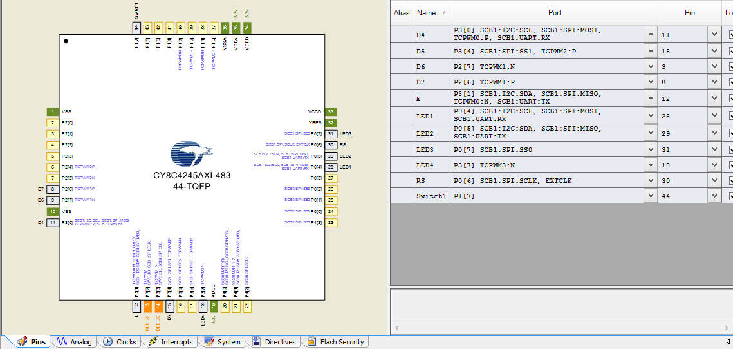Click the Flash Security tab padlock icon

(311, 342)
